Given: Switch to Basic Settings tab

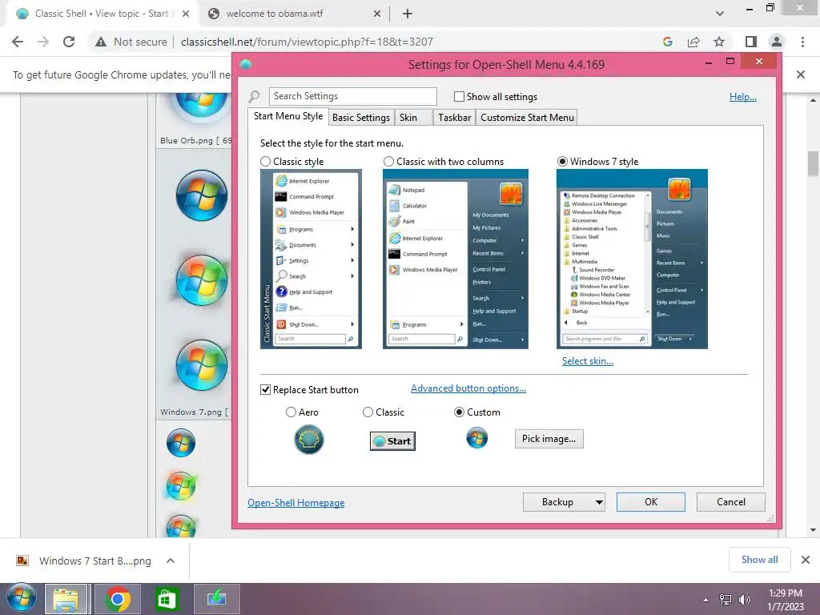Looking at the screenshot, I should click(361, 118).
